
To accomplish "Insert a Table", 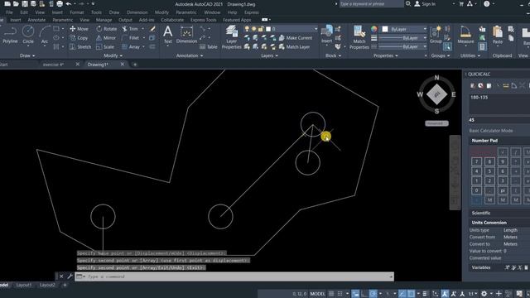I will (x=209, y=47).
